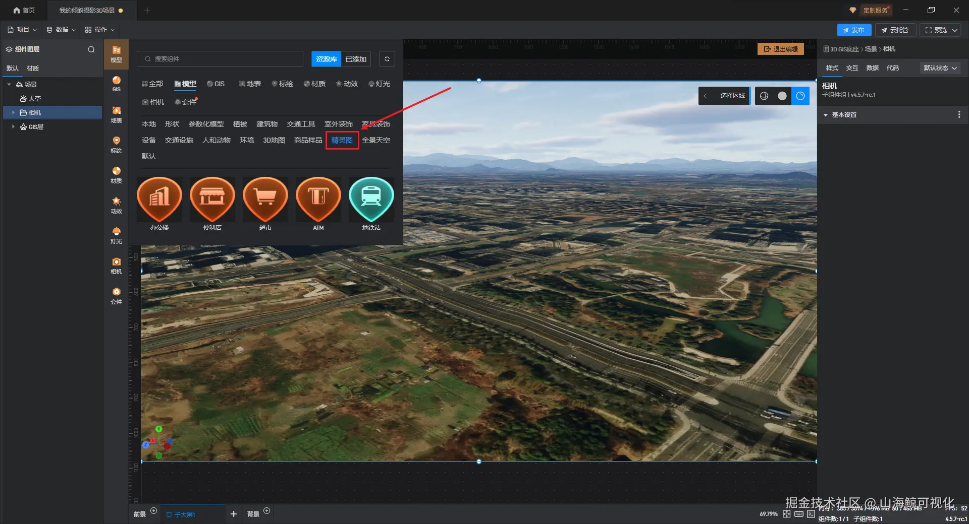Switch to the 材质 tab in layers panel
Image resolution: width=969 pixels, height=524 pixels.
click(x=33, y=69)
